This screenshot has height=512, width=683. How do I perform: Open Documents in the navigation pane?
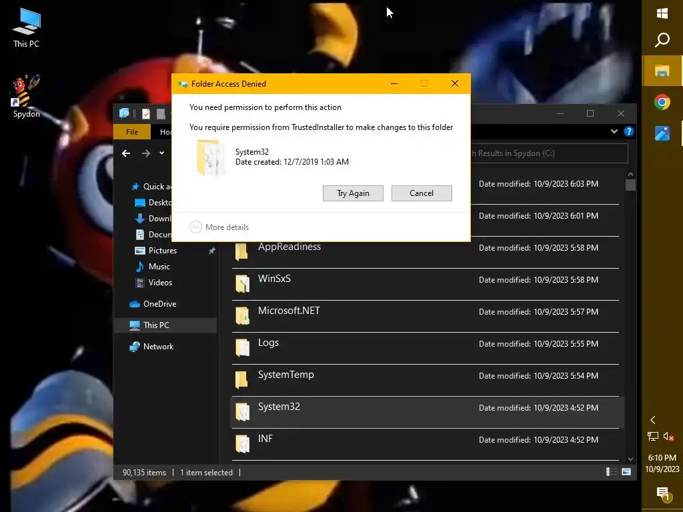tap(153, 235)
